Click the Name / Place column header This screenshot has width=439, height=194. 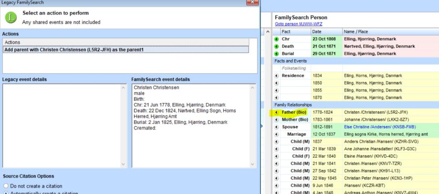click(391, 32)
